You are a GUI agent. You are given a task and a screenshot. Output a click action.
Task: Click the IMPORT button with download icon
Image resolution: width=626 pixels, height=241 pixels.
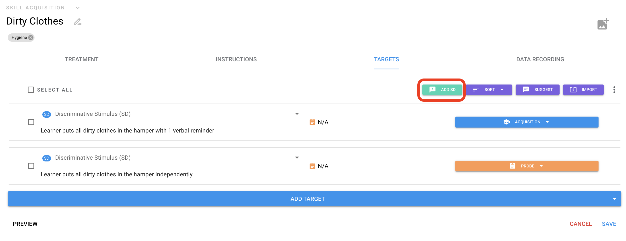[x=583, y=90]
